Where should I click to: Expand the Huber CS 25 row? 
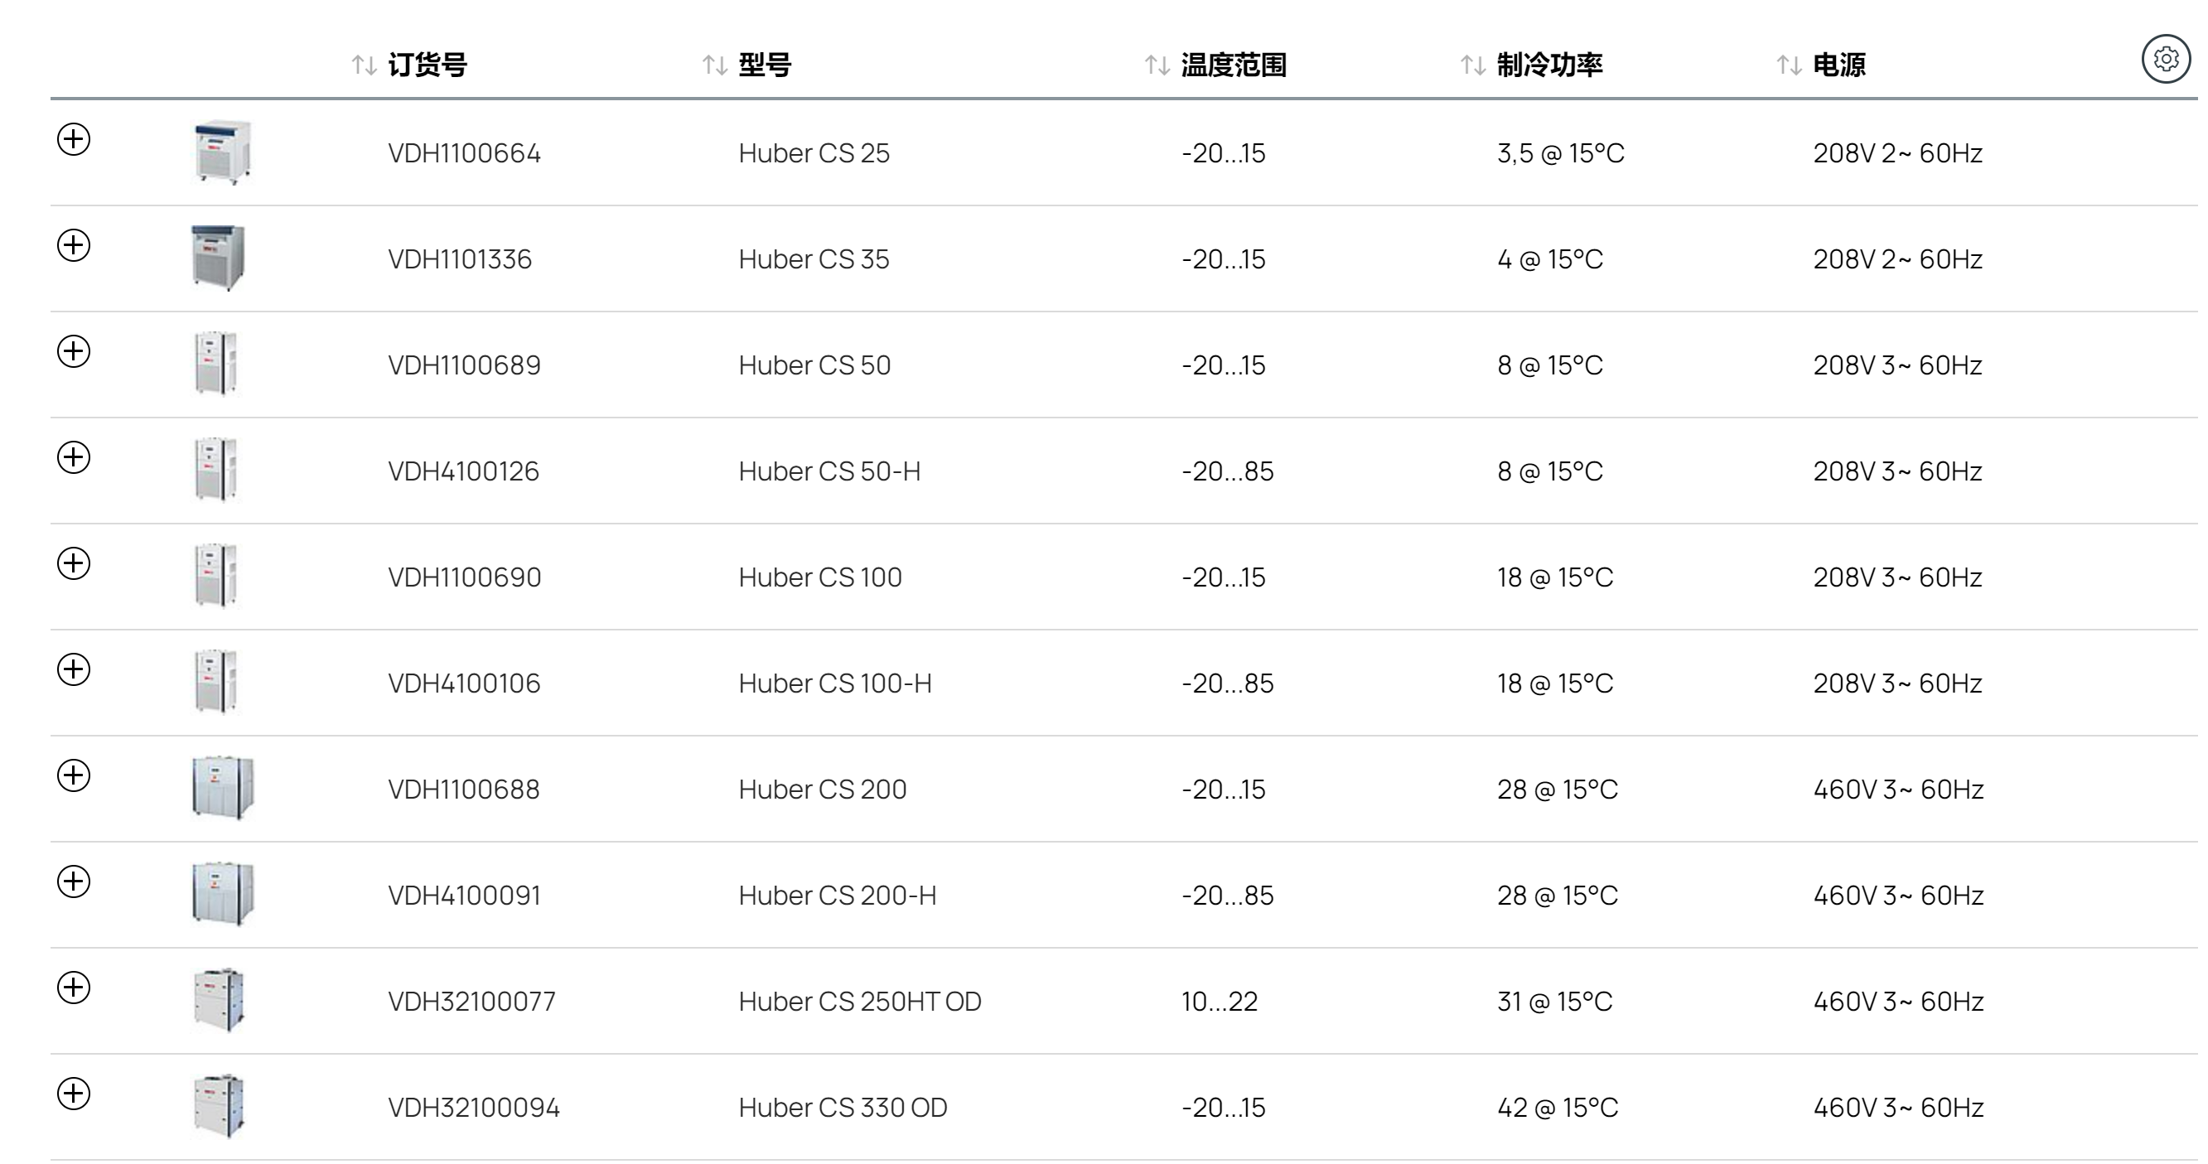pos(74,139)
